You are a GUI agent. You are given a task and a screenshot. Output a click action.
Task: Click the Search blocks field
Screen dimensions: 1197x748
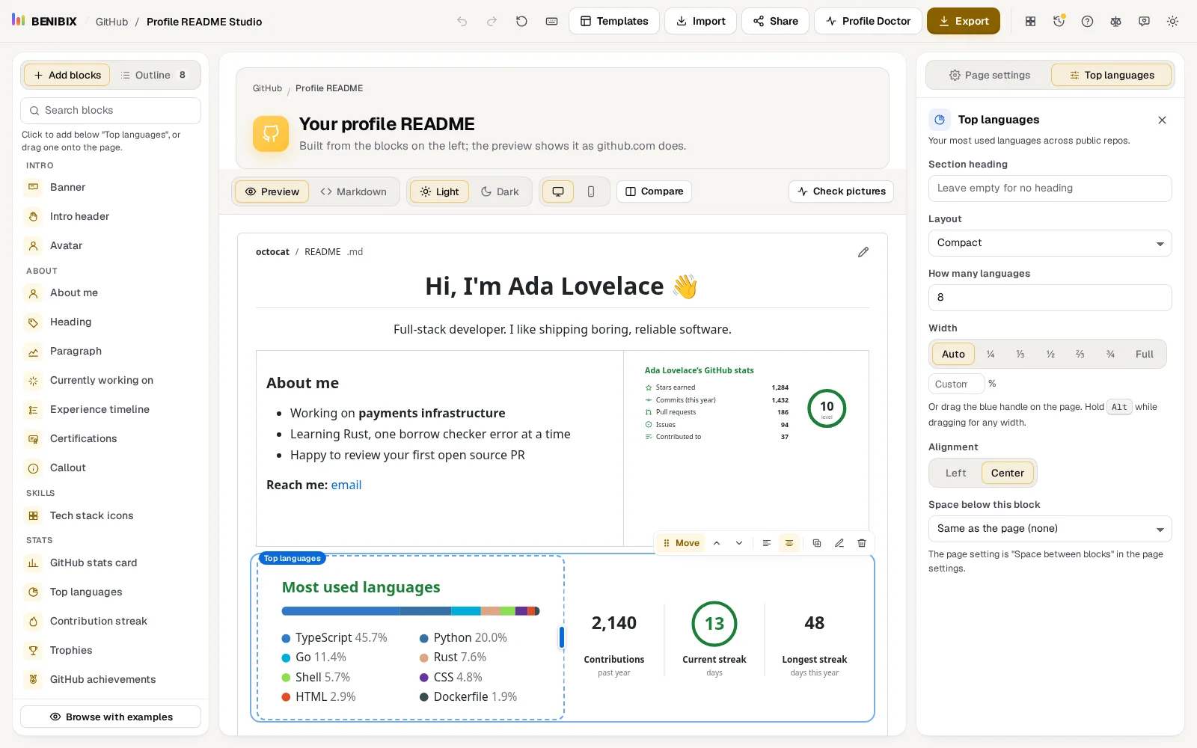pyautogui.click(x=111, y=111)
